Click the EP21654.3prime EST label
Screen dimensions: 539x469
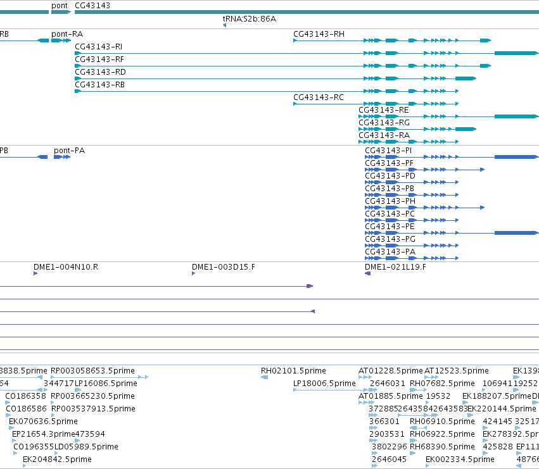43,434
